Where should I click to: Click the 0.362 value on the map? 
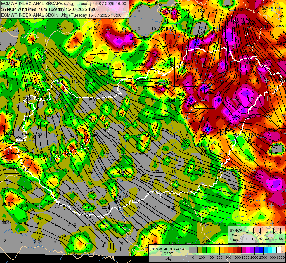[74, 171]
